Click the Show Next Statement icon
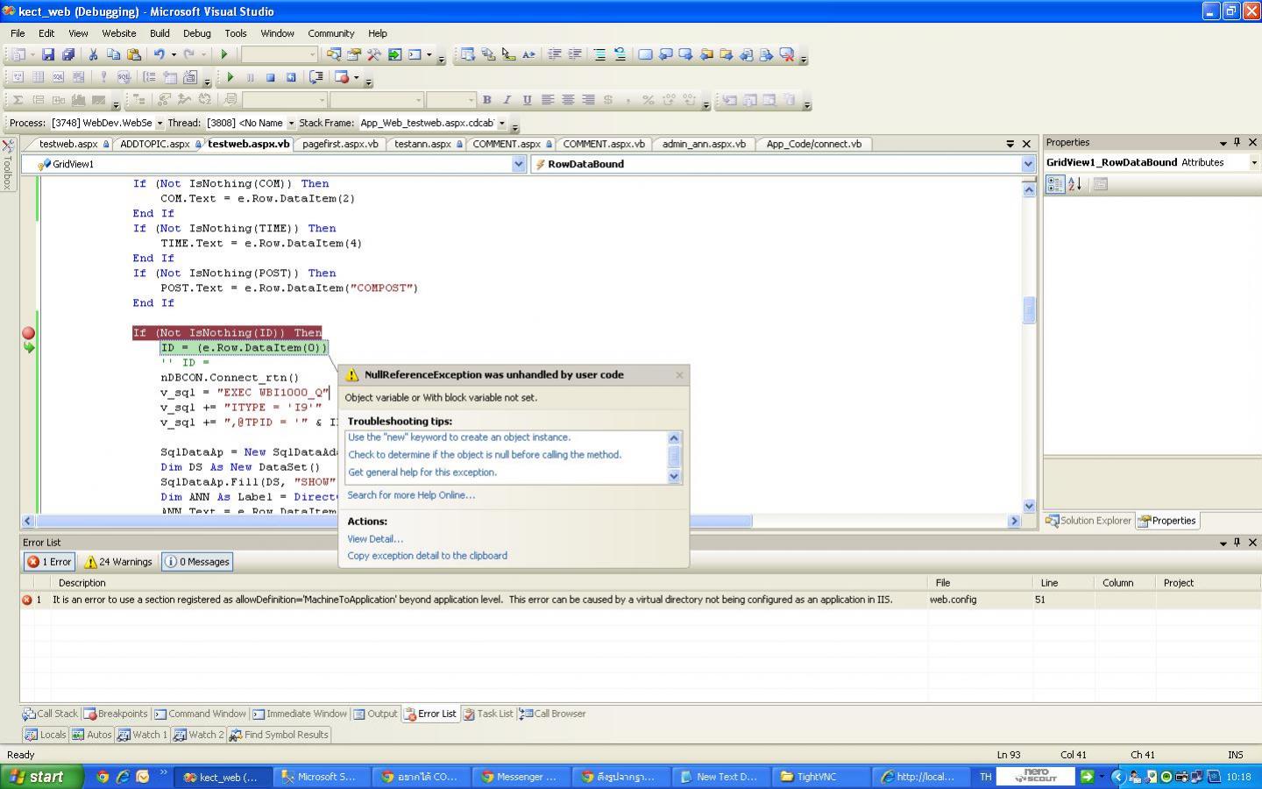This screenshot has width=1262, height=789. (316, 77)
